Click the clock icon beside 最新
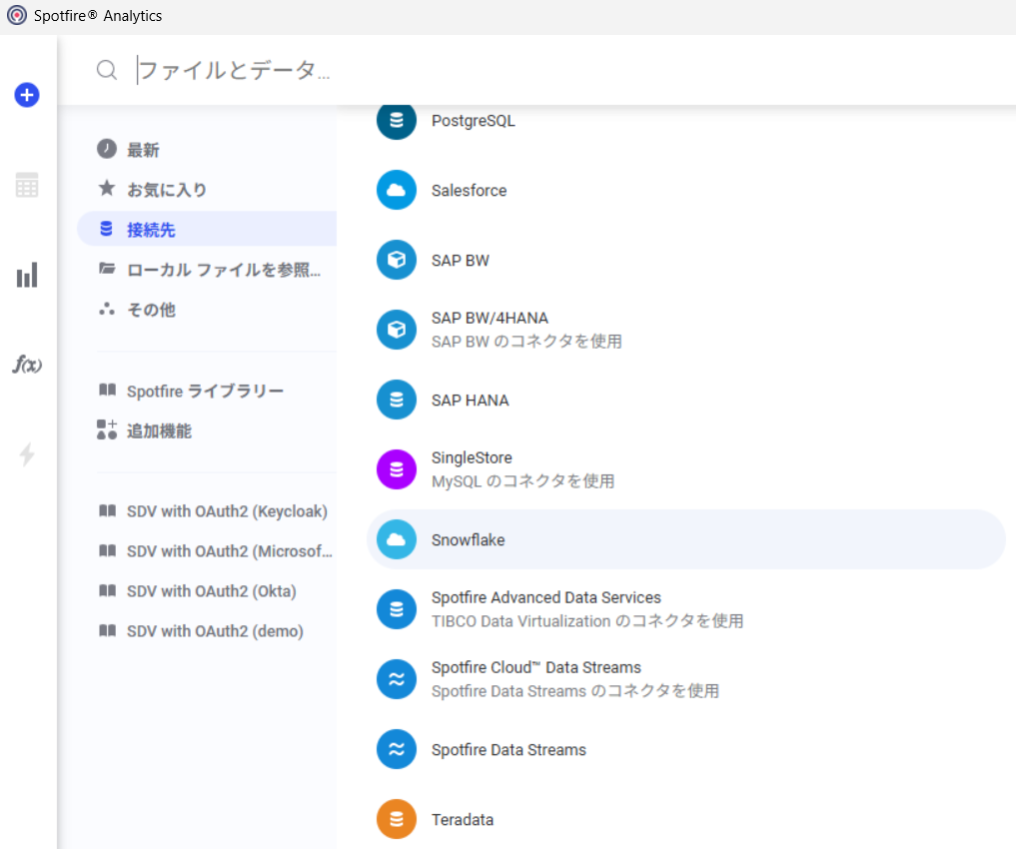The width and height of the screenshot is (1016, 849). coord(107,149)
